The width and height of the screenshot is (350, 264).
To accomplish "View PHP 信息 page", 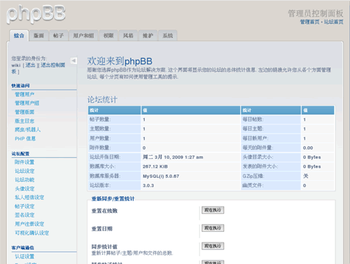I will 25,139.
